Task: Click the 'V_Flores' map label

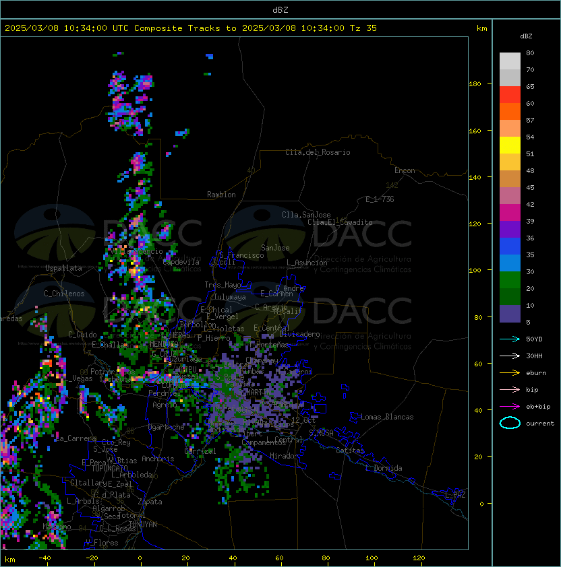Action: (x=102, y=543)
